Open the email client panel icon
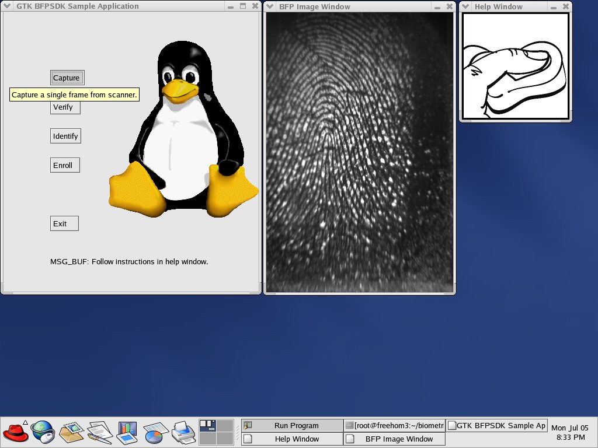This screenshot has width=598, height=448. click(x=71, y=432)
